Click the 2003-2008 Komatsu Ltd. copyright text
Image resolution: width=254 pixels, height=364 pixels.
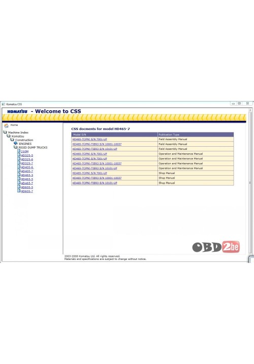tap(92, 256)
